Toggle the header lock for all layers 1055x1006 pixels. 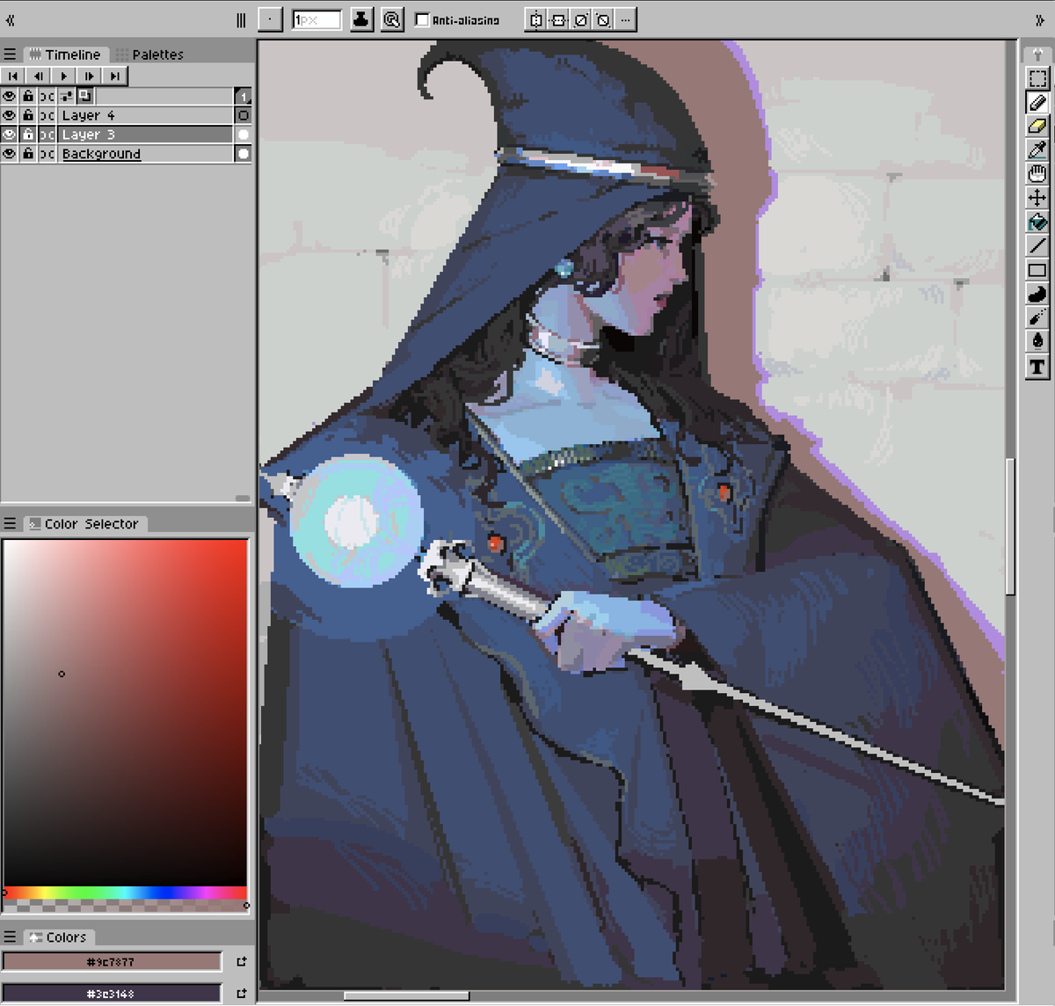[28, 96]
